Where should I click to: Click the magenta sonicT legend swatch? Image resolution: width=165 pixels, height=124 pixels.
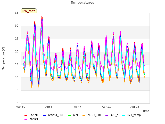[26, 119]
